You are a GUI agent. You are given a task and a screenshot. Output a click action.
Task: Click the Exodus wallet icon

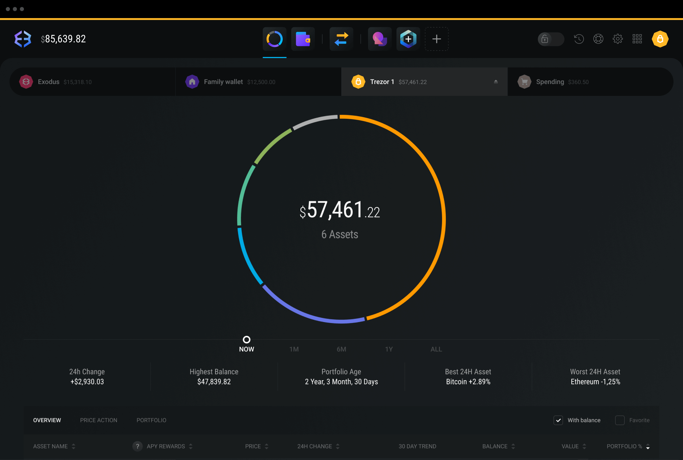pyautogui.click(x=26, y=82)
